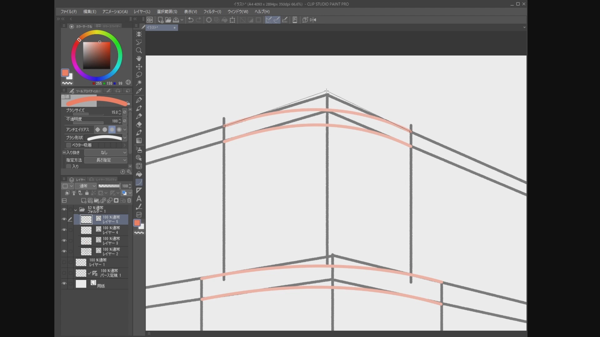Select the Ruler tool in toolbox
Viewport: 600px width, 337px height.
click(139, 191)
